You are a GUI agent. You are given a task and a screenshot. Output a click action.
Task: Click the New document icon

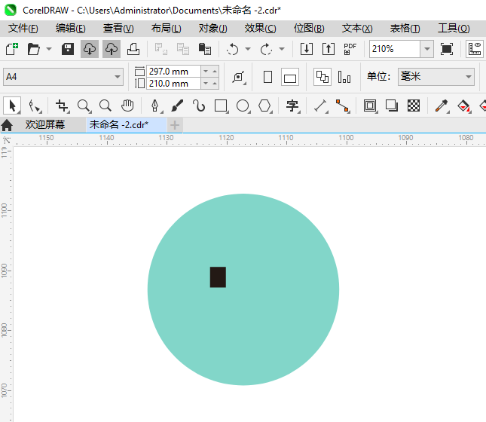(12, 49)
